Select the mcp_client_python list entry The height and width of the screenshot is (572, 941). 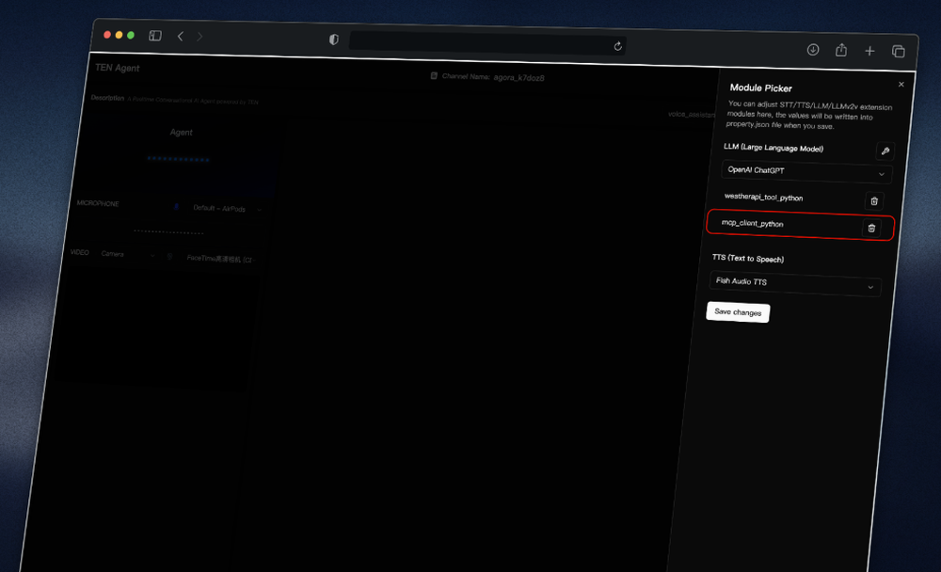click(x=753, y=224)
